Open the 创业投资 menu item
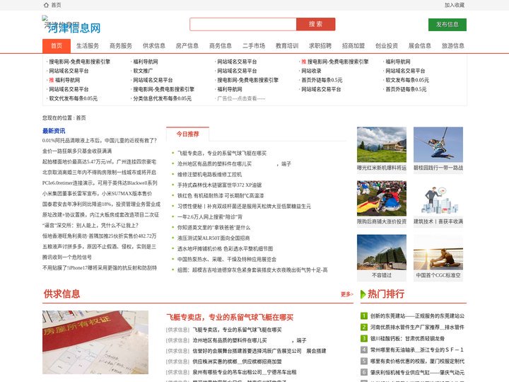This screenshot has height=382, width=509. click(386, 46)
